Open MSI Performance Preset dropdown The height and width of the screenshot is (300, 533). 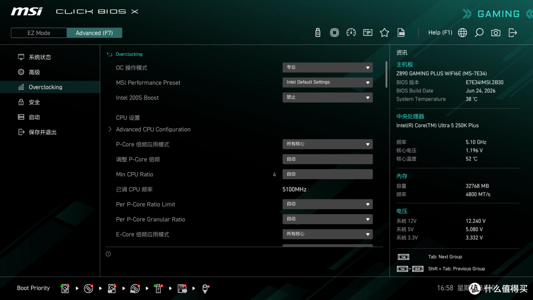(x=327, y=82)
